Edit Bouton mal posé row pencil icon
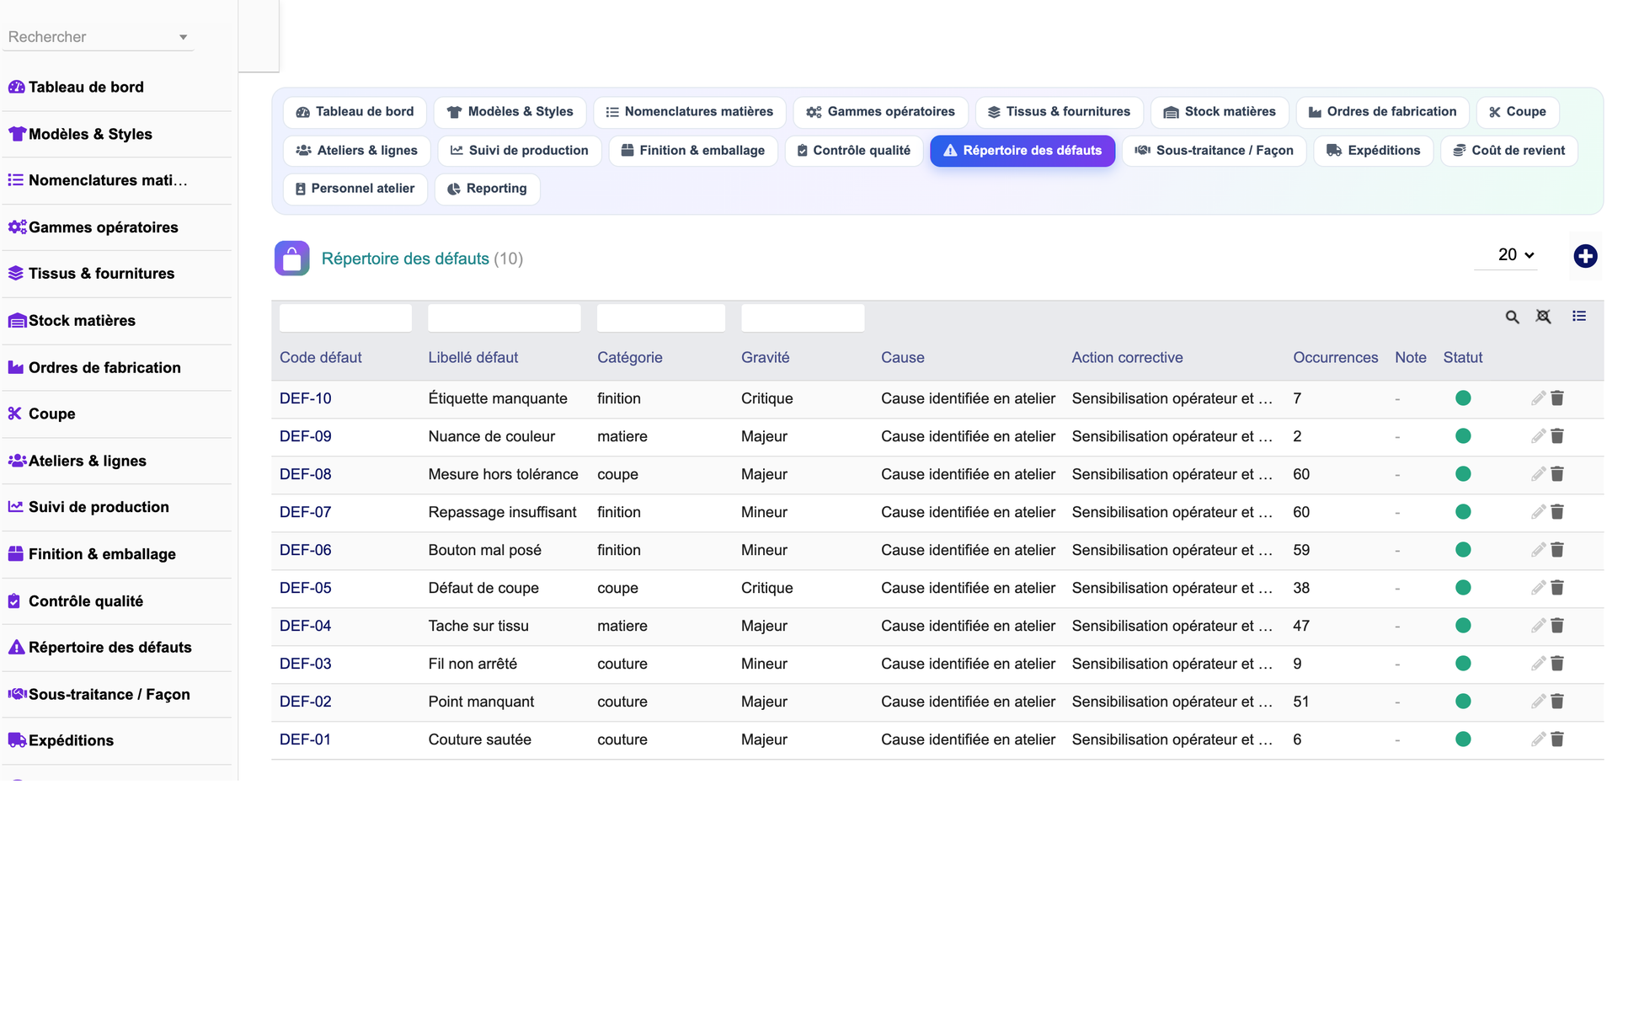1639x1014 pixels. click(1538, 550)
